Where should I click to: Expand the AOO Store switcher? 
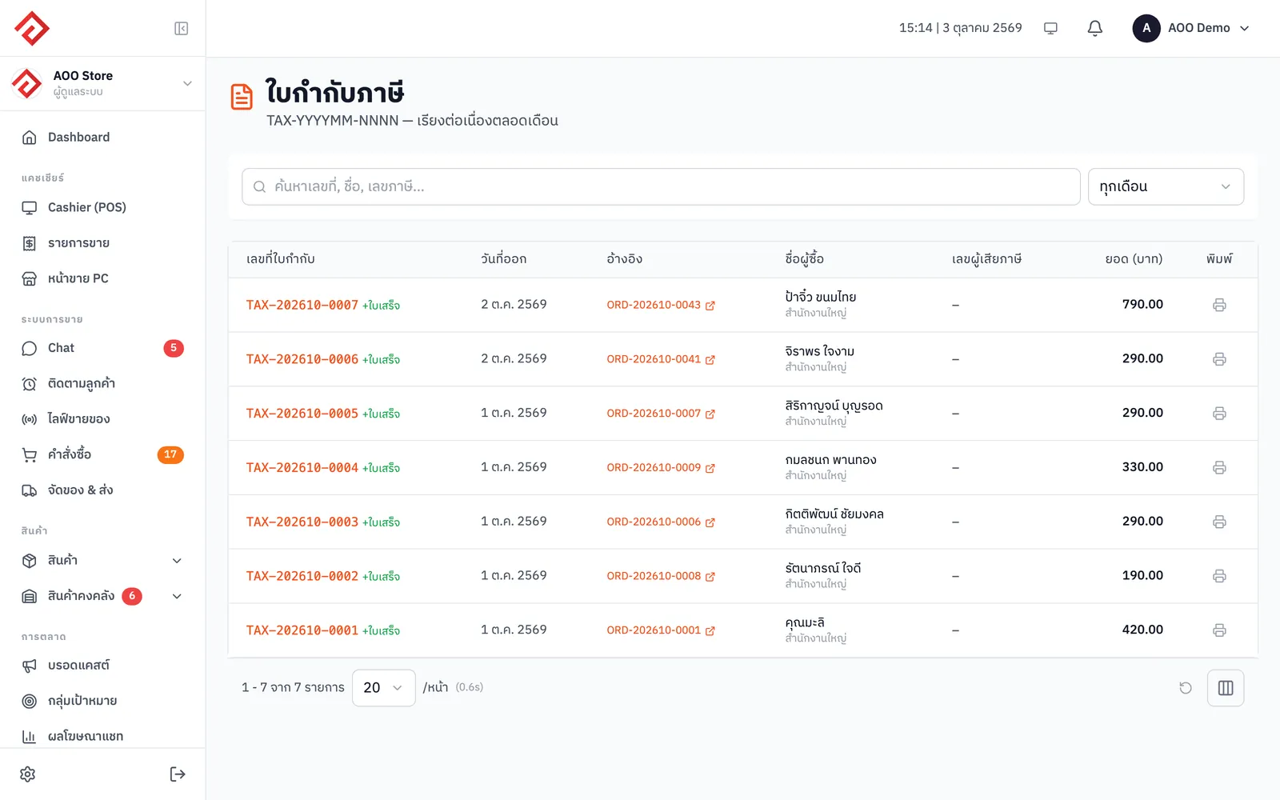(x=102, y=83)
